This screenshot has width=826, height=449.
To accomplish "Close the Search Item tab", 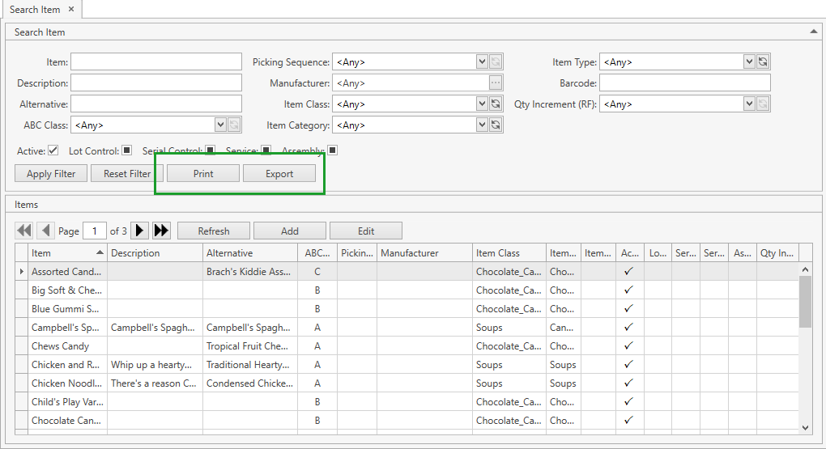I will 71,9.
